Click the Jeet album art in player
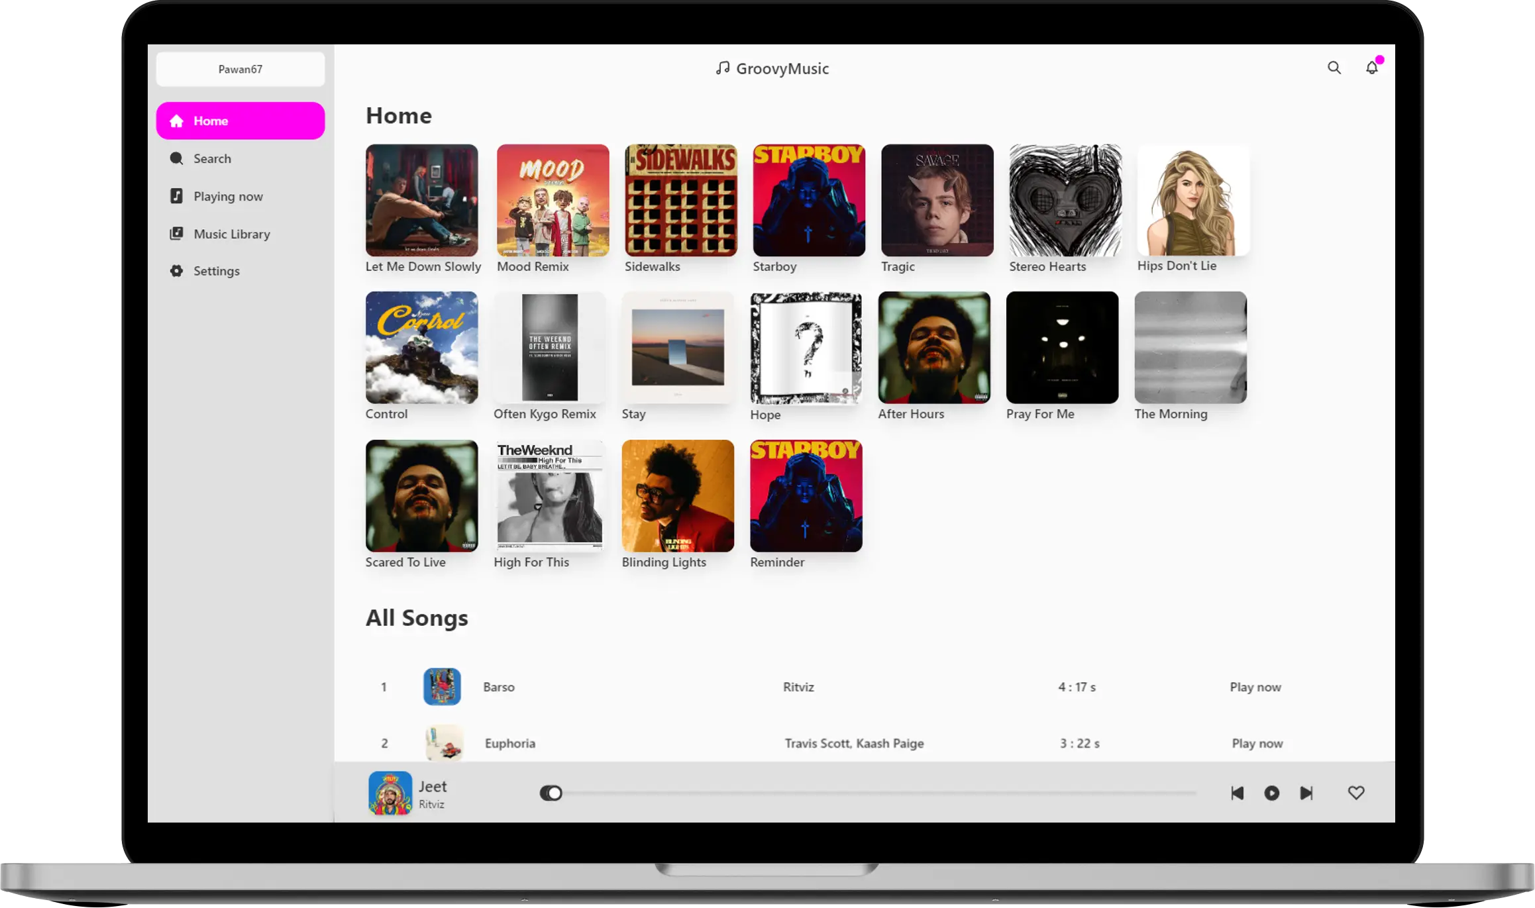1535x908 pixels. 390,793
